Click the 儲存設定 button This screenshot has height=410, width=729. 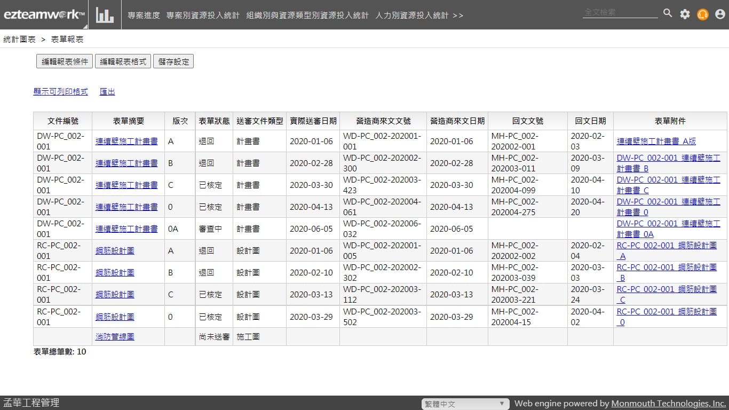tap(173, 61)
